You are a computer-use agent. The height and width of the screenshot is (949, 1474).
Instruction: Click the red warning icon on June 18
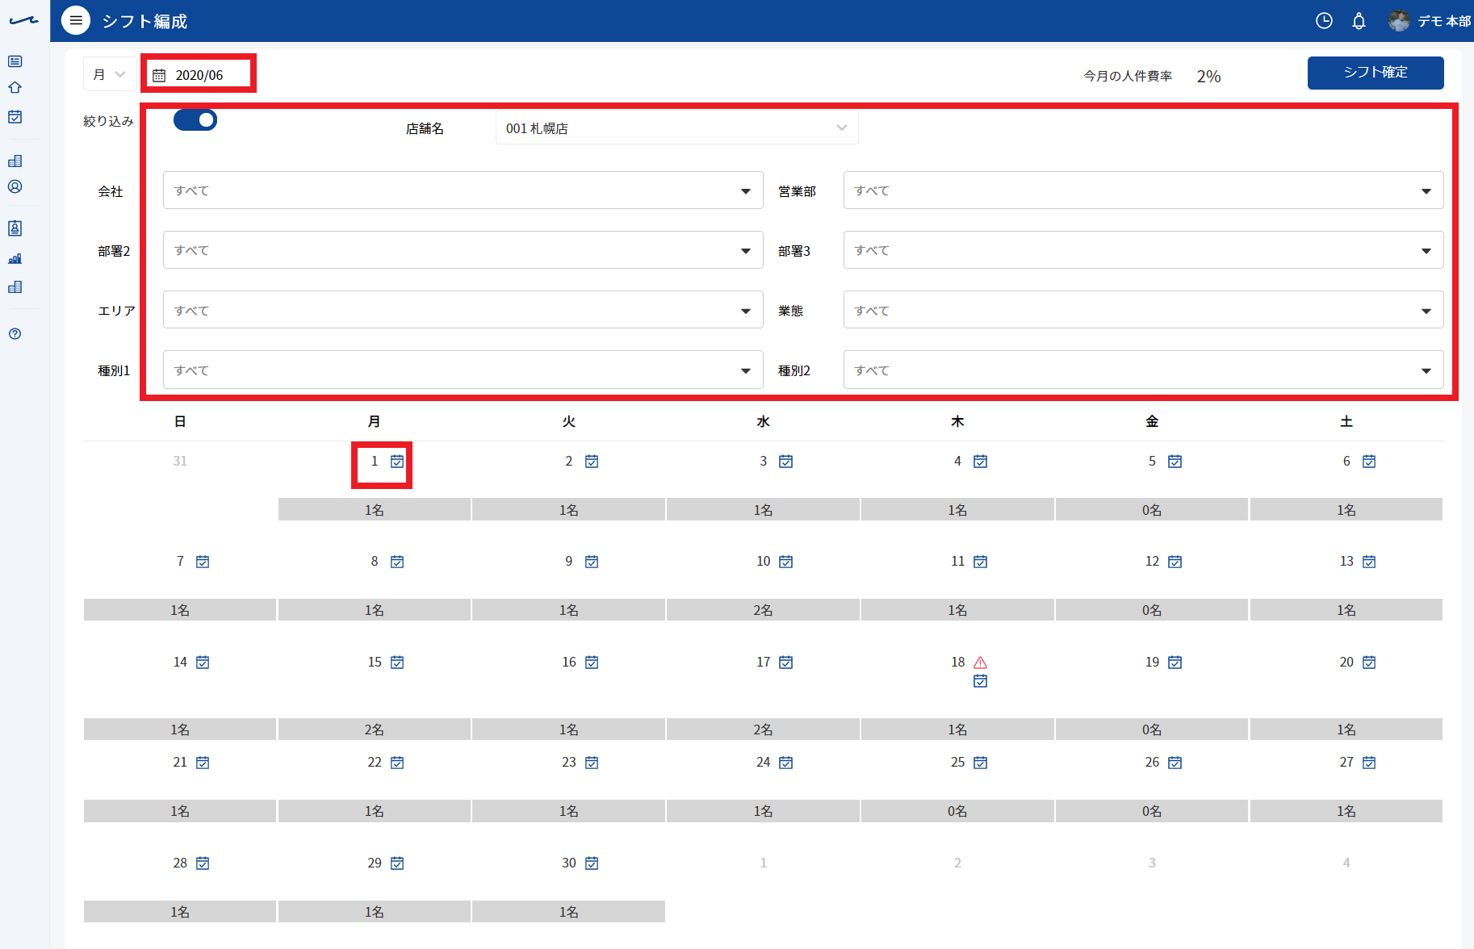[x=981, y=663]
